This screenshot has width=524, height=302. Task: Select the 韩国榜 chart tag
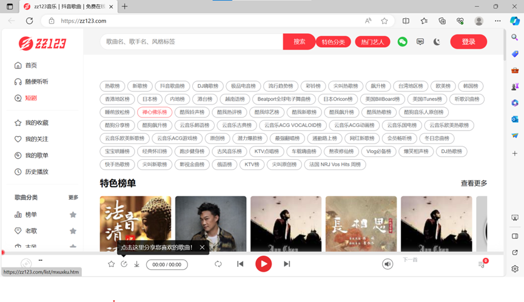[x=471, y=86]
